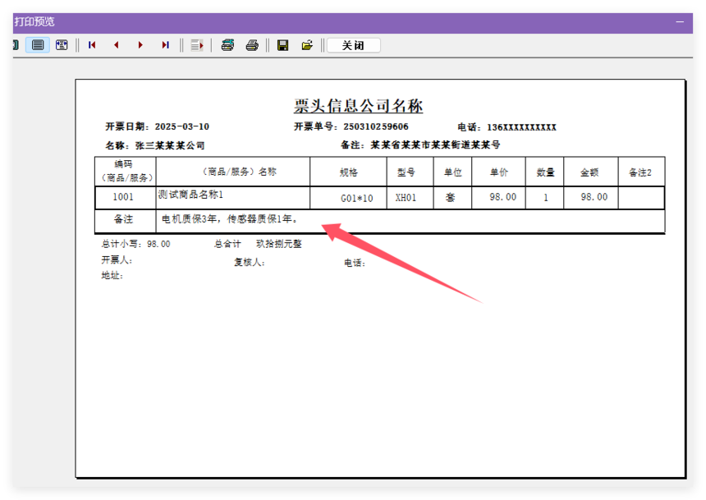Click the 开票日期 2025-03-10 text
706x500 pixels.
pyautogui.click(x=157, y=126)
